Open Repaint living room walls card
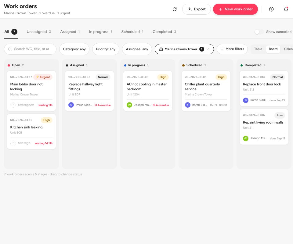Image resolution: width=293 pixels, height=244 pixels. (x=264, y=127)
